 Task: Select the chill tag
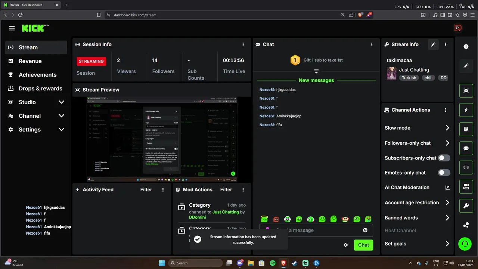point(428,78)
